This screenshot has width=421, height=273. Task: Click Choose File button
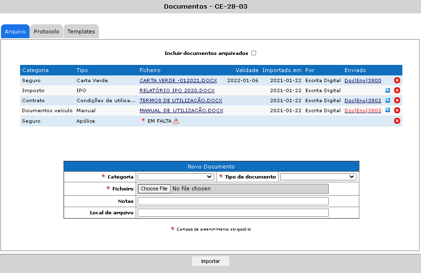pos(154,189)
